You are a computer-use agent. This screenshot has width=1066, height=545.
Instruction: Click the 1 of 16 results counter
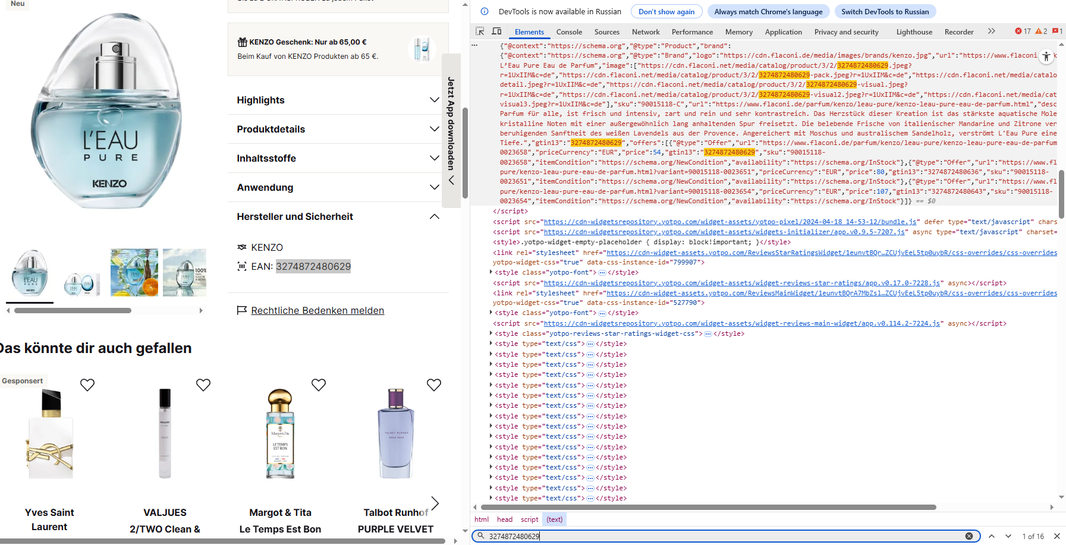[x=1033, y=536]
